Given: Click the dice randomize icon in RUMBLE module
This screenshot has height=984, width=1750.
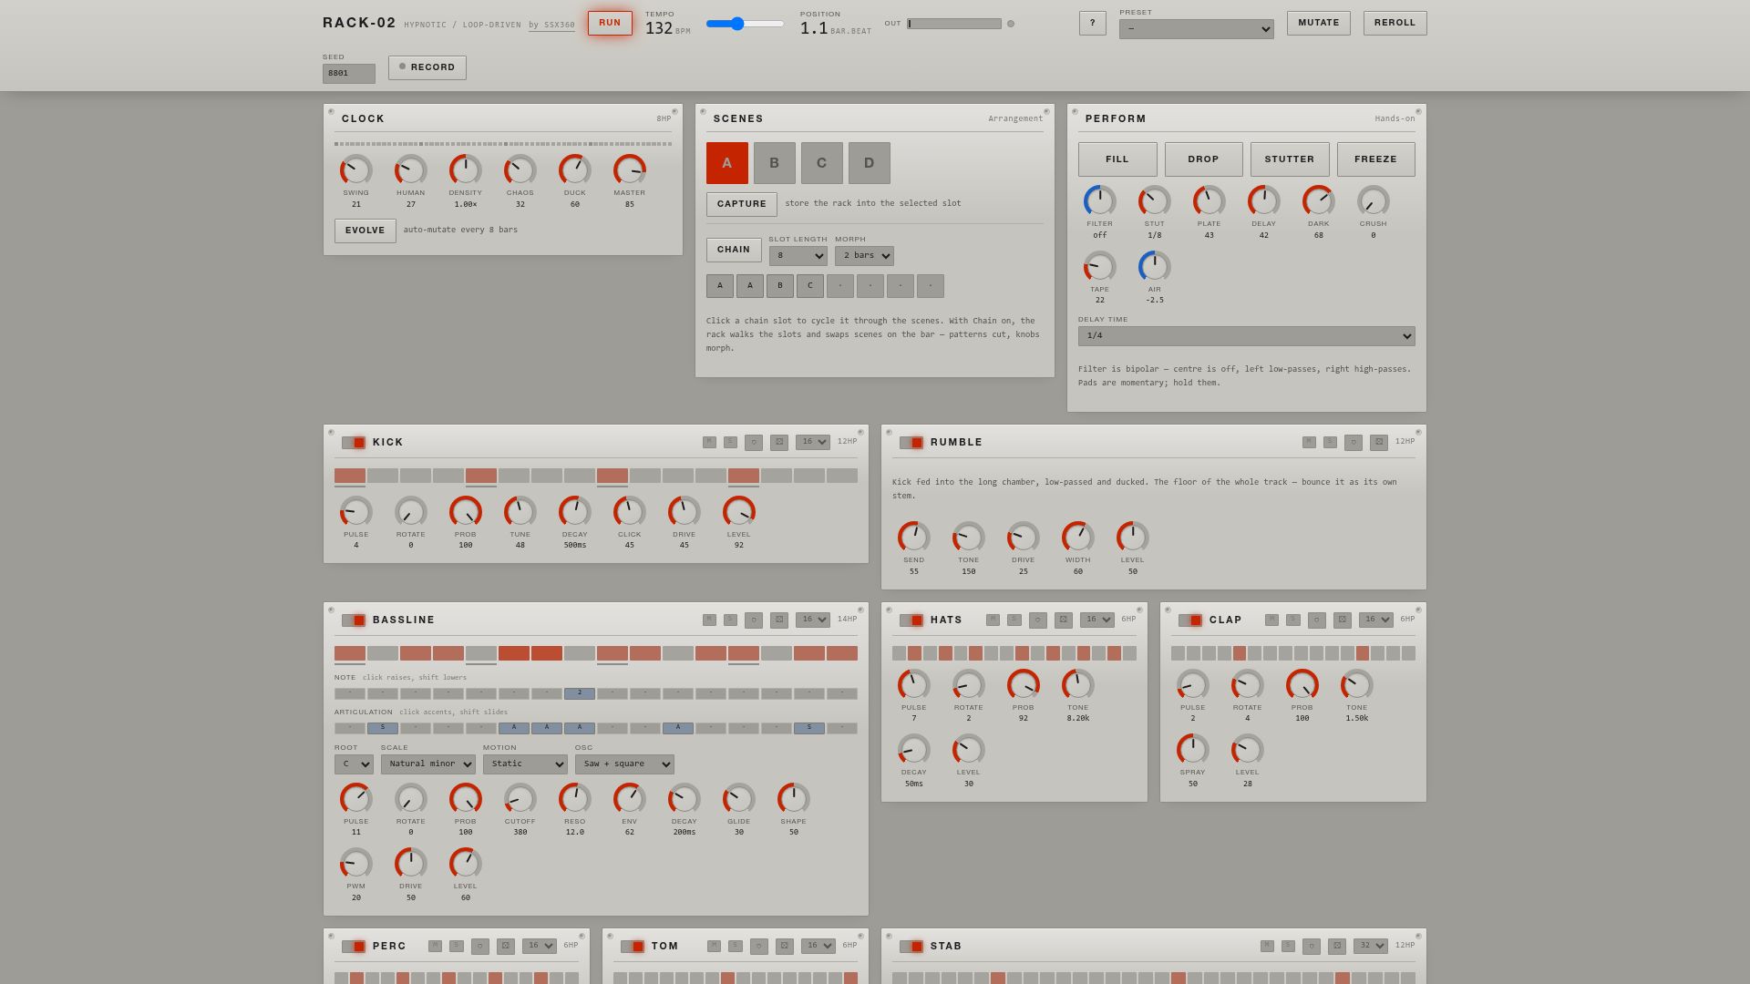Looking at the screenshot, I should tap(1379, 443).
